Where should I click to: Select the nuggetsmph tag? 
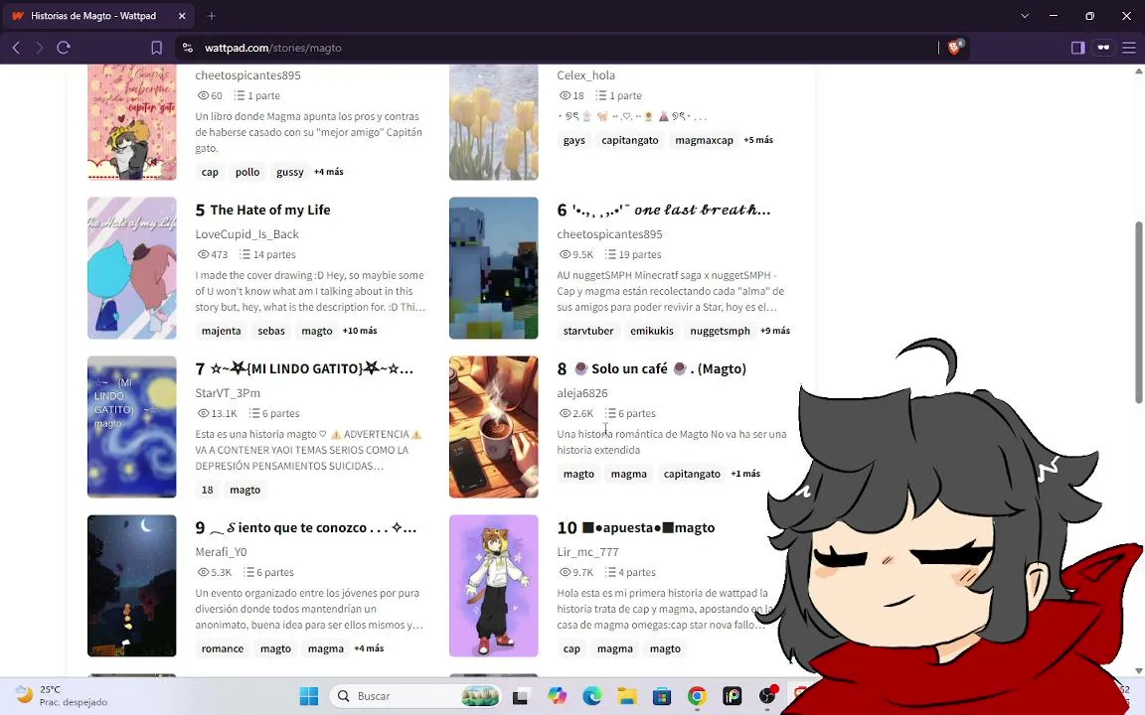720,331
